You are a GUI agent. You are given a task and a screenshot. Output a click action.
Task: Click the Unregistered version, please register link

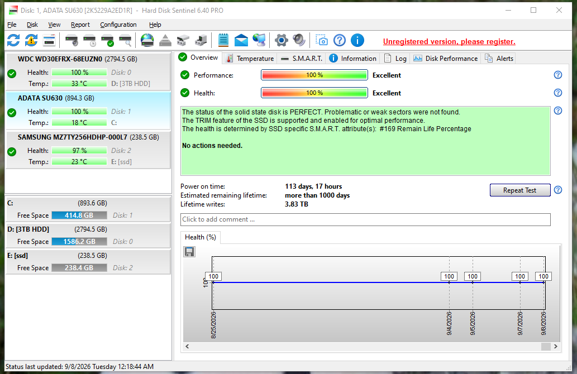449,41
